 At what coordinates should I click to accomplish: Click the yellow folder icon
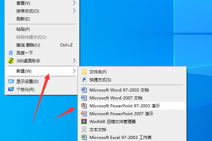tap(84, 72)
